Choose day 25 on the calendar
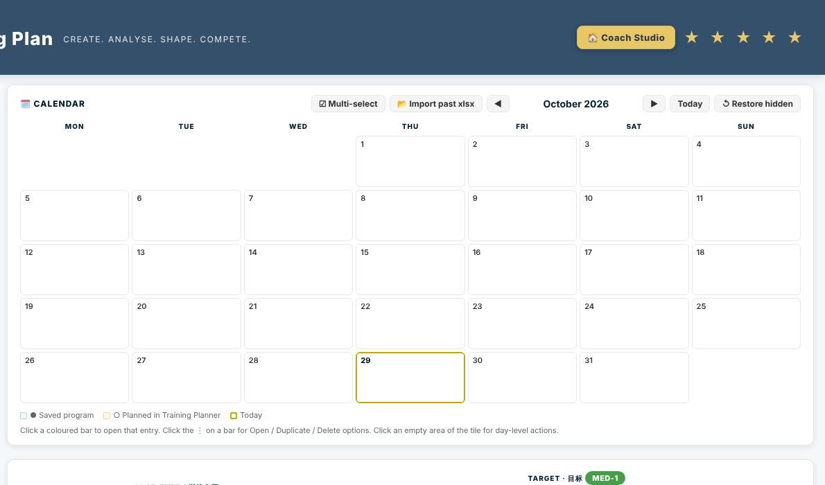Screen dimensions: 825x485 (746, 324)
